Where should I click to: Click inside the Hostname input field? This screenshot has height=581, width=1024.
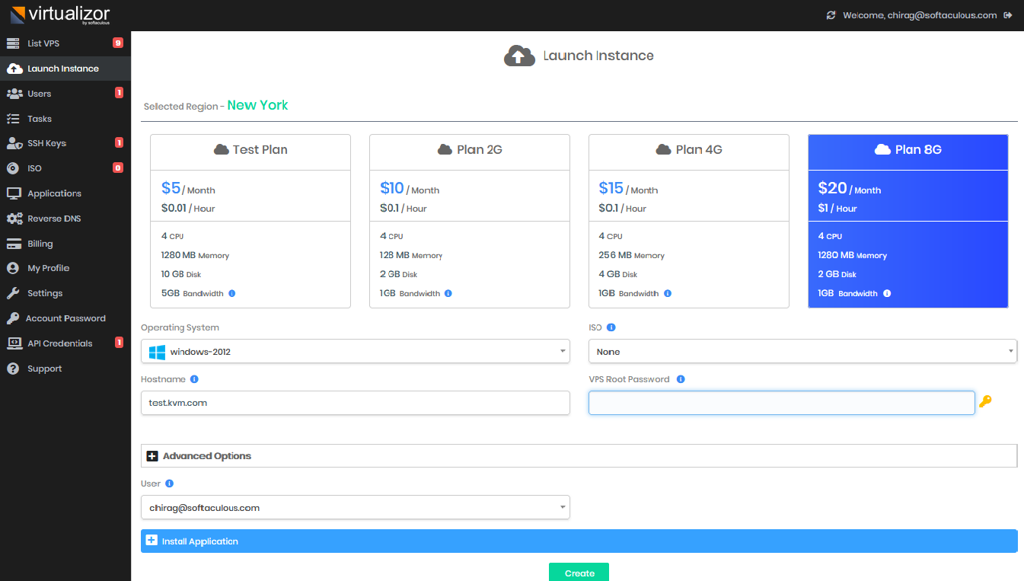click(355, 403)
